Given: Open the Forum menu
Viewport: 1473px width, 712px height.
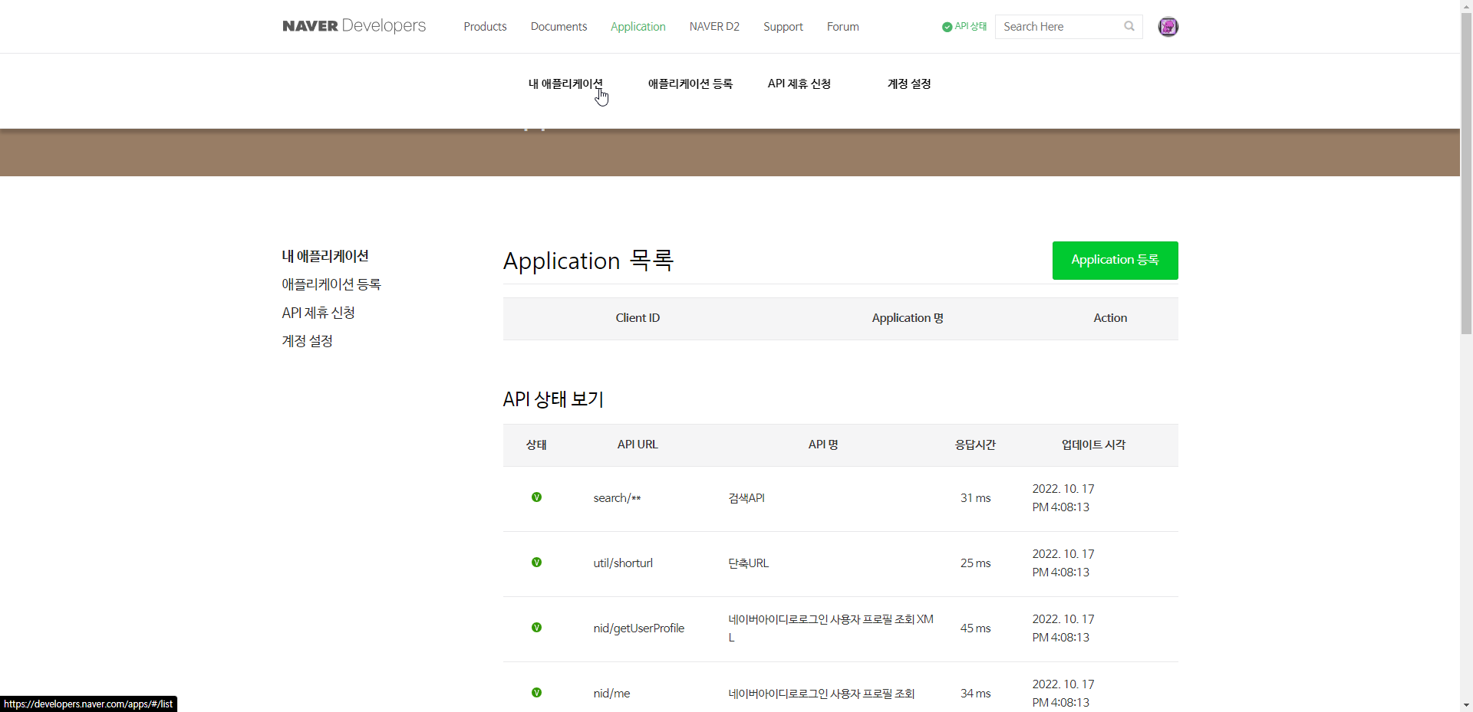Looking at the screenshot, I should coord(842,27).
